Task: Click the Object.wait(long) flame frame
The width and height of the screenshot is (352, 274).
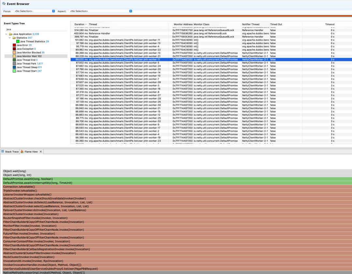Action: (x=177, y=171)
